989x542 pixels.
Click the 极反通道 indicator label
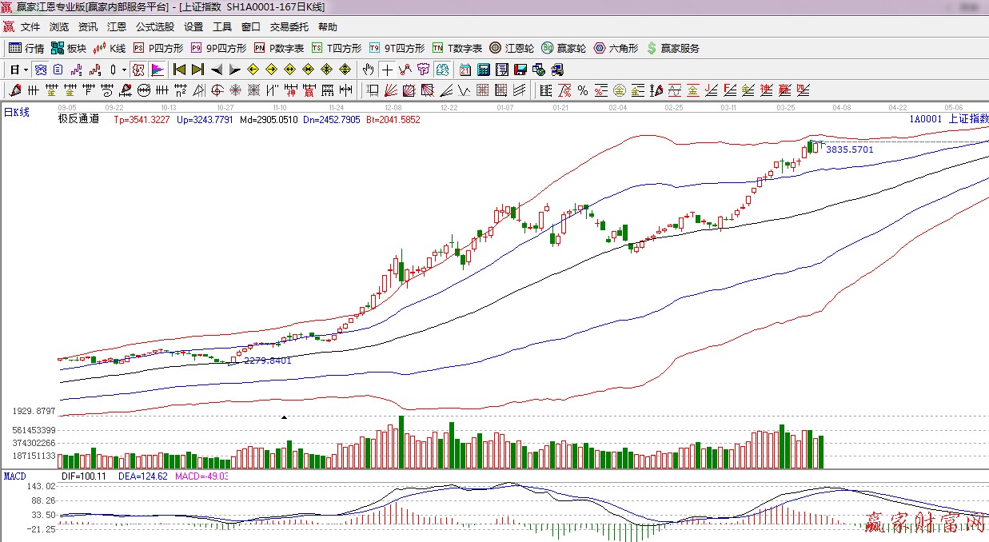78,119
